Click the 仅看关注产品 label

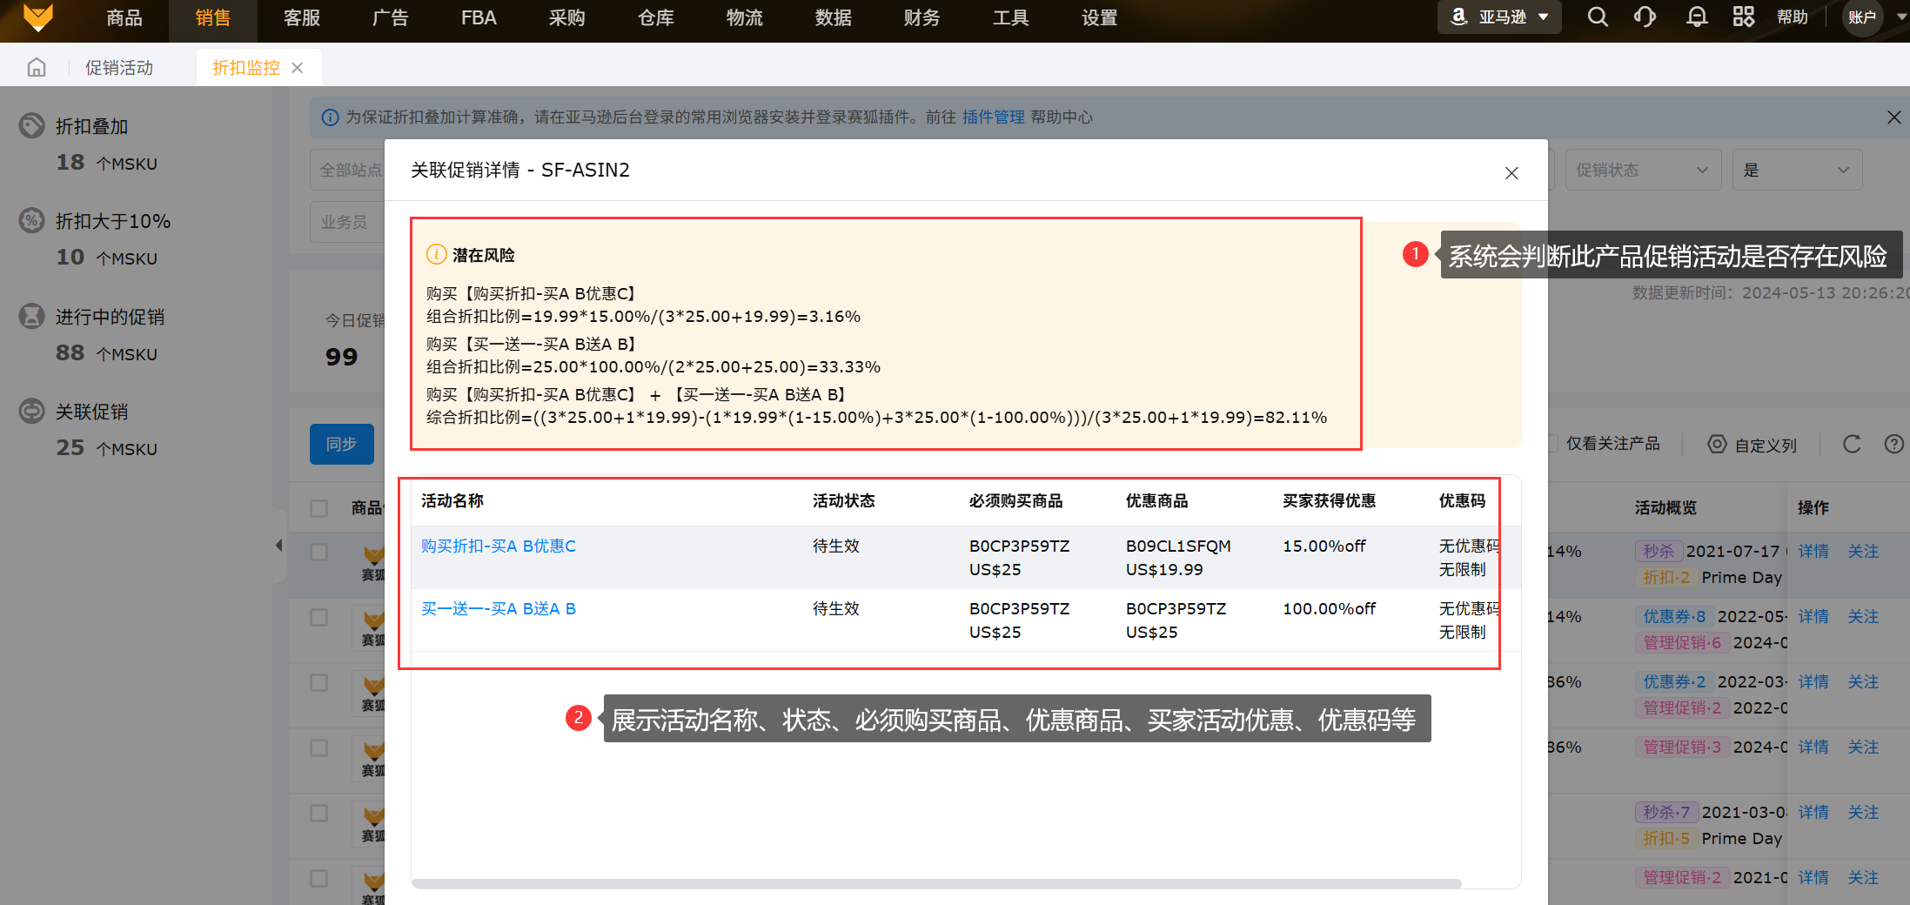1613,444
